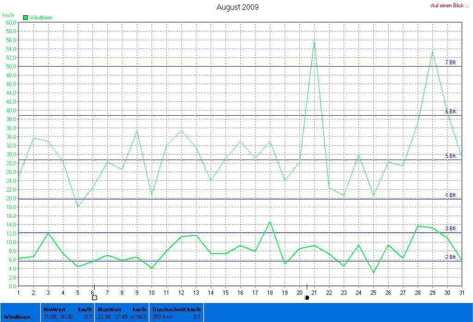
Task: Click the new moon icon near day 20
Action: pos(307,297)
